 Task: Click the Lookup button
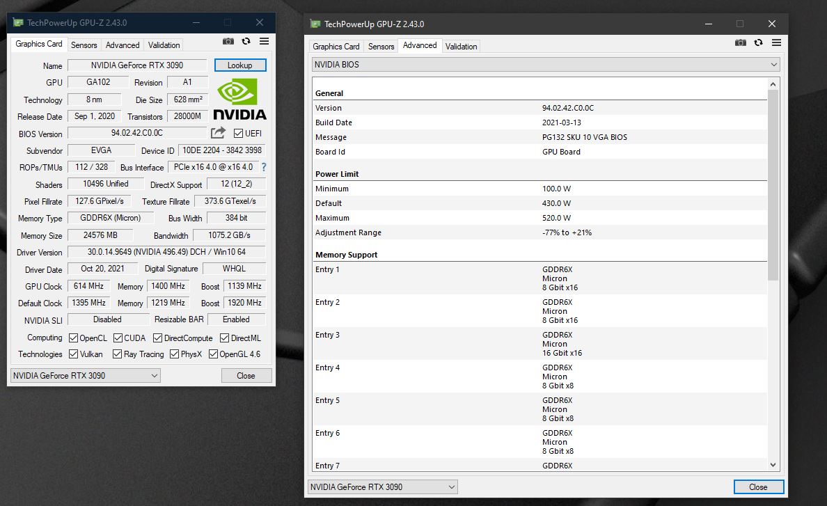(240, 65)
